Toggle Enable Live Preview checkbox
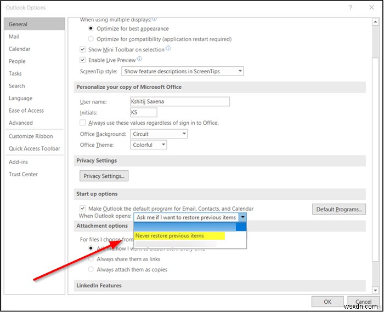 [82, 60]
